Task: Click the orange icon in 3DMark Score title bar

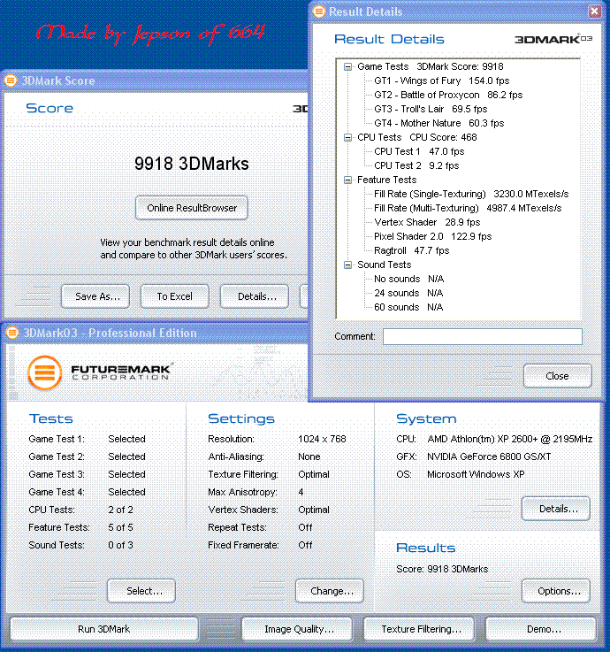Action: pyautogui.click(x=11, y=81)
